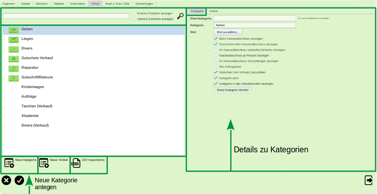Viewport: 377px width, 194px height.
Task: Open the Elternkategorie dropdown
Action: point(293,18)
